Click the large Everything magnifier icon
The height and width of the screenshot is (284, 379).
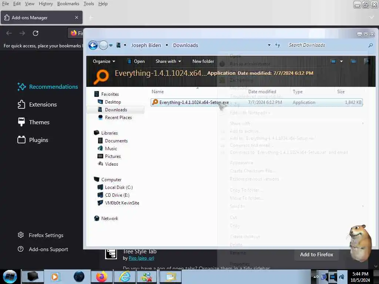click(x=101, y=77)
